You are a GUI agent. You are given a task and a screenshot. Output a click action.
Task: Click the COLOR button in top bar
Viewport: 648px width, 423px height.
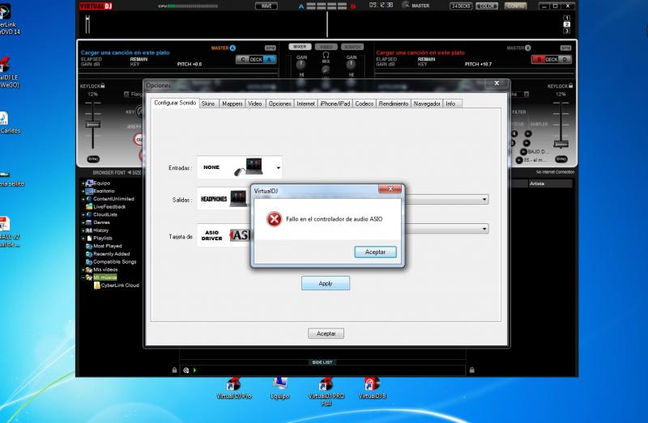click(487, 6)
